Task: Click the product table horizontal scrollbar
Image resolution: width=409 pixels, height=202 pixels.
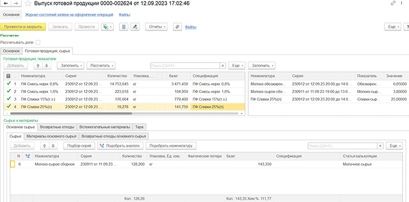Action: 71,113
